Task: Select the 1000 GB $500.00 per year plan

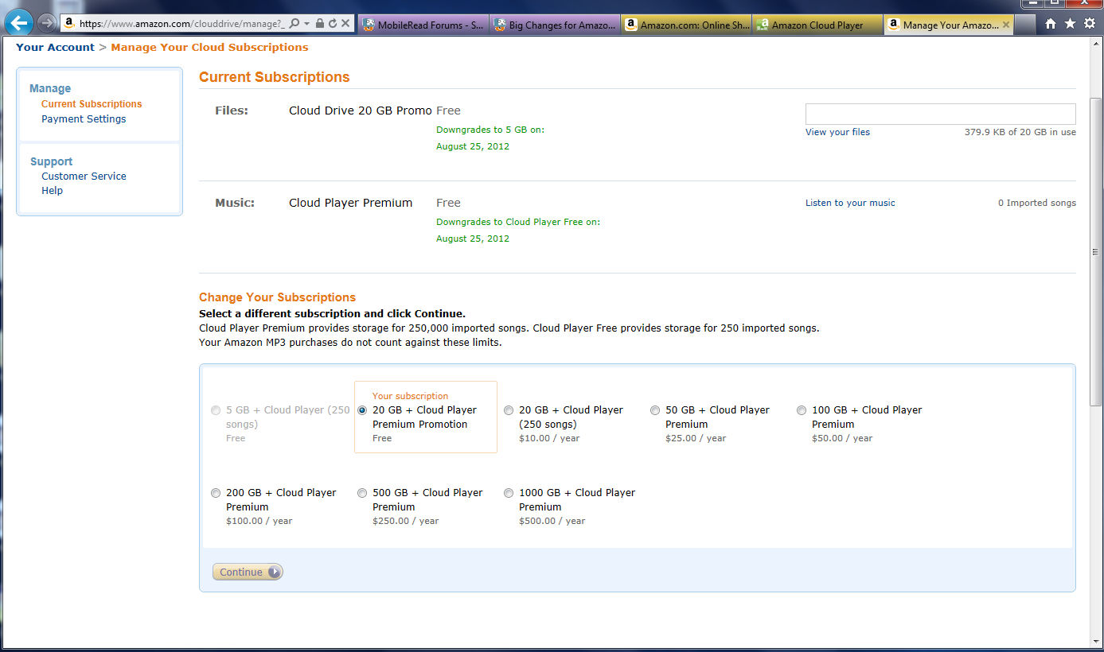Action: point(509,493)
